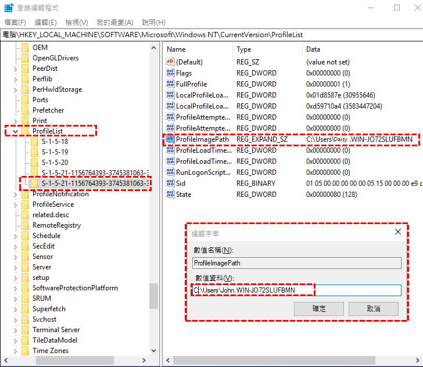Click the Sid binary value icon
The height and width of the screenshot is (367, 423).
coord(170,183)
